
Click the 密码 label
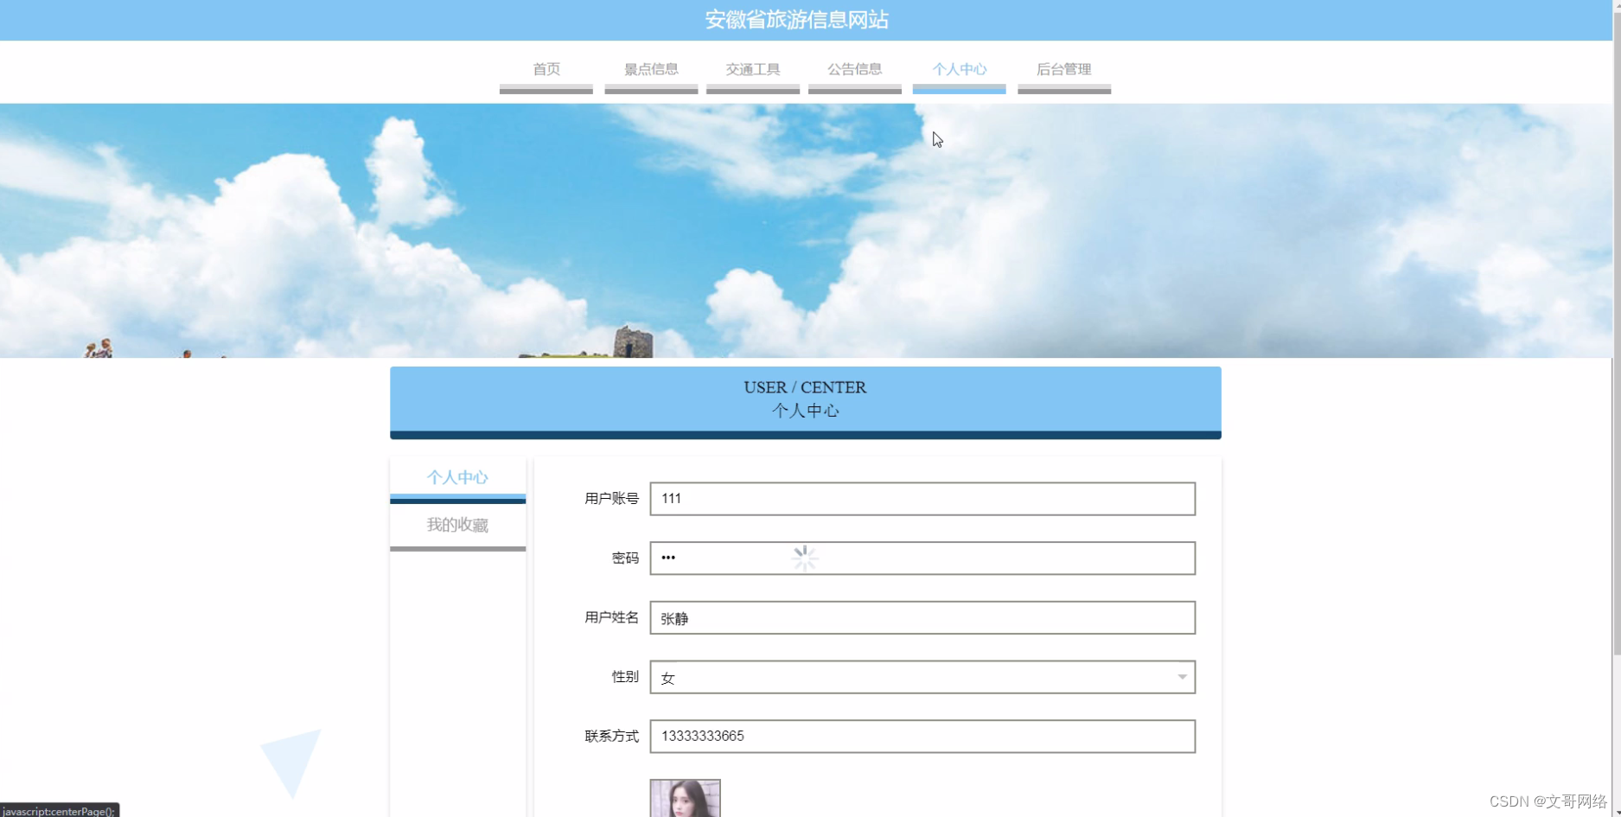click(x=625, y=558)
